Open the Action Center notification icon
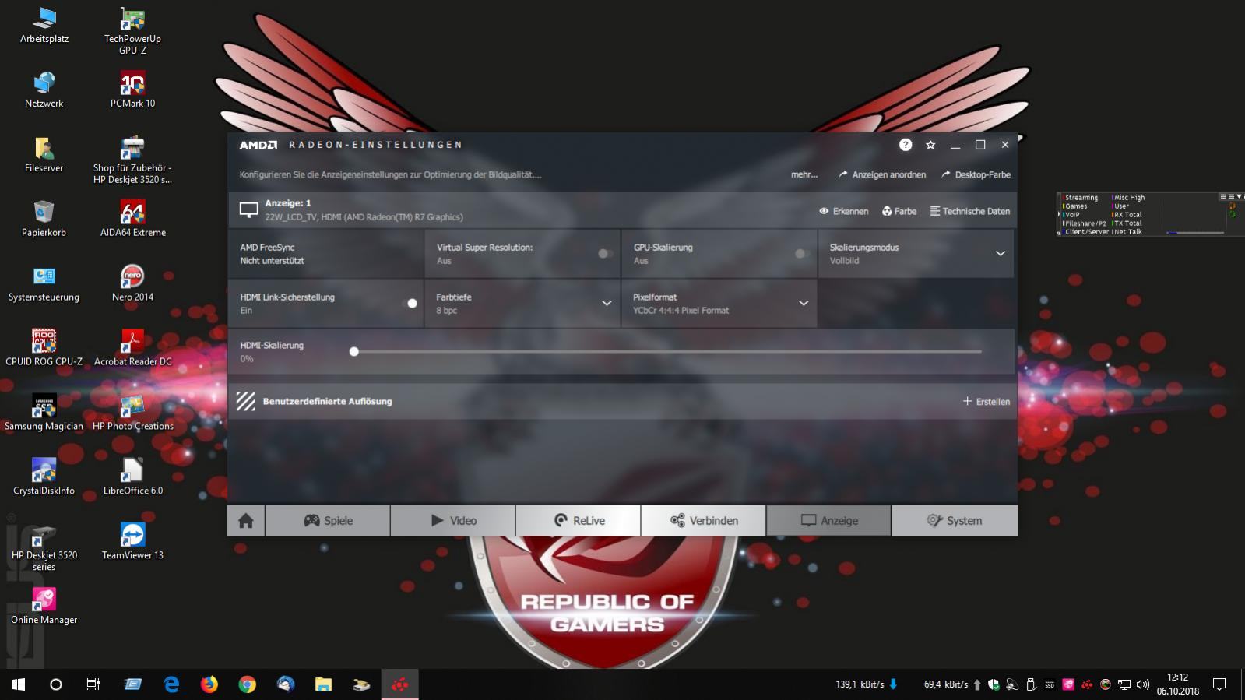1245x700 pixels. click(x=1219, y=684)
